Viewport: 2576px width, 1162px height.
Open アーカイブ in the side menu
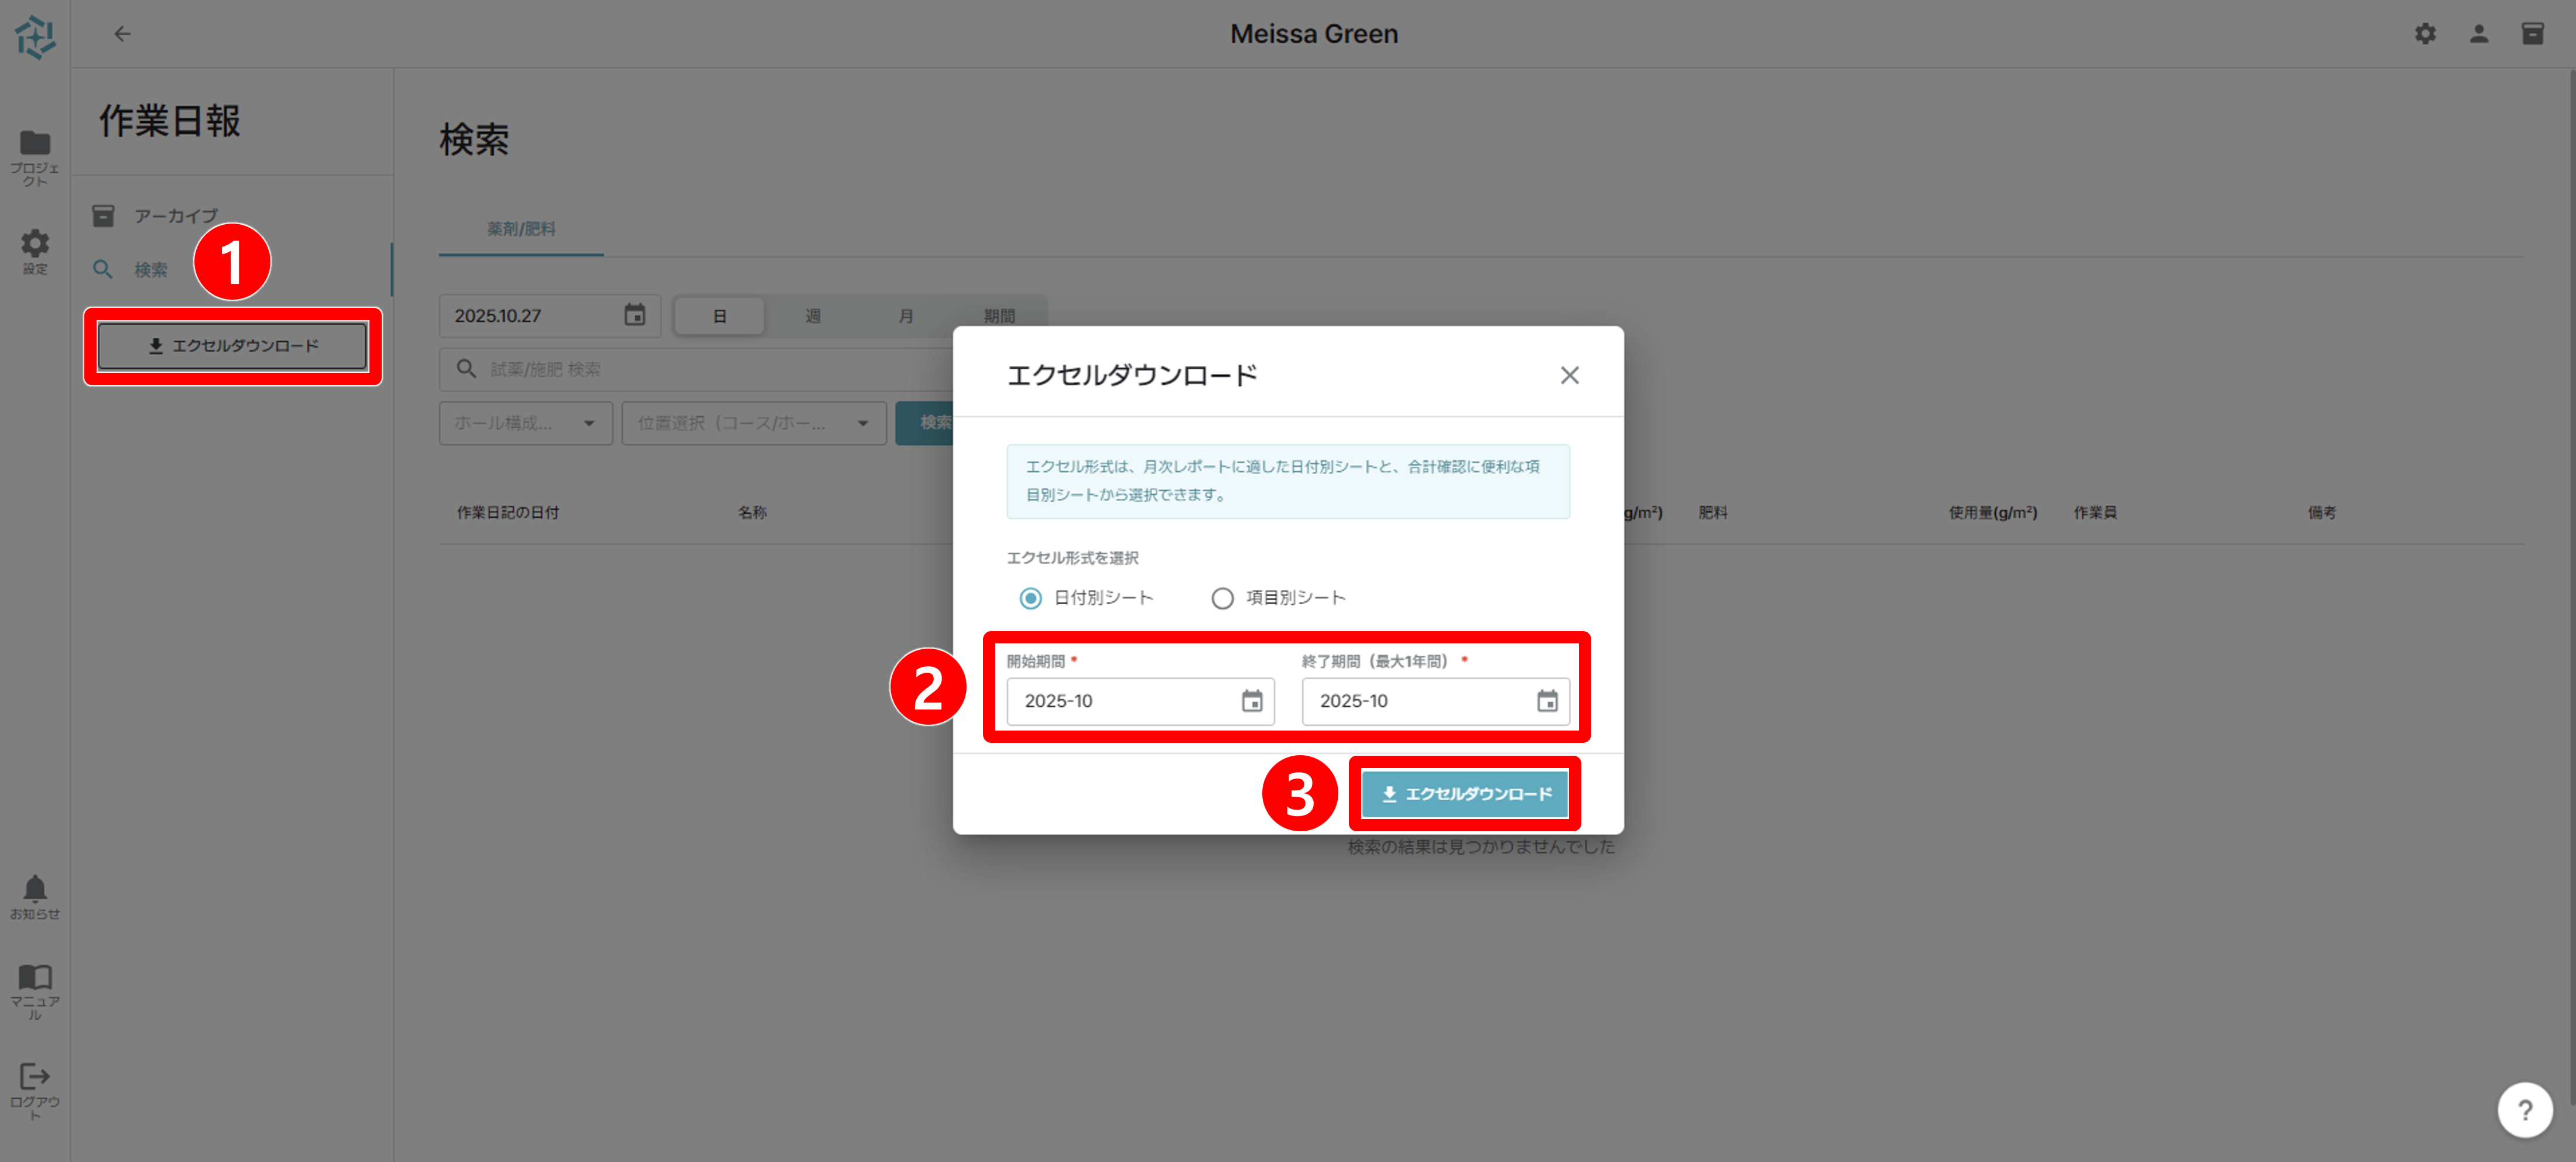coord(175,216)
